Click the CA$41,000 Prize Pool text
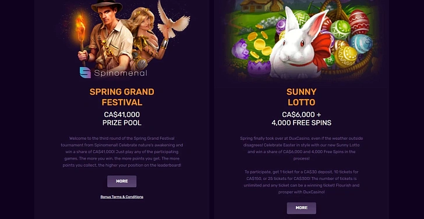This screenshot has height=219, width=424. point(122,119)
